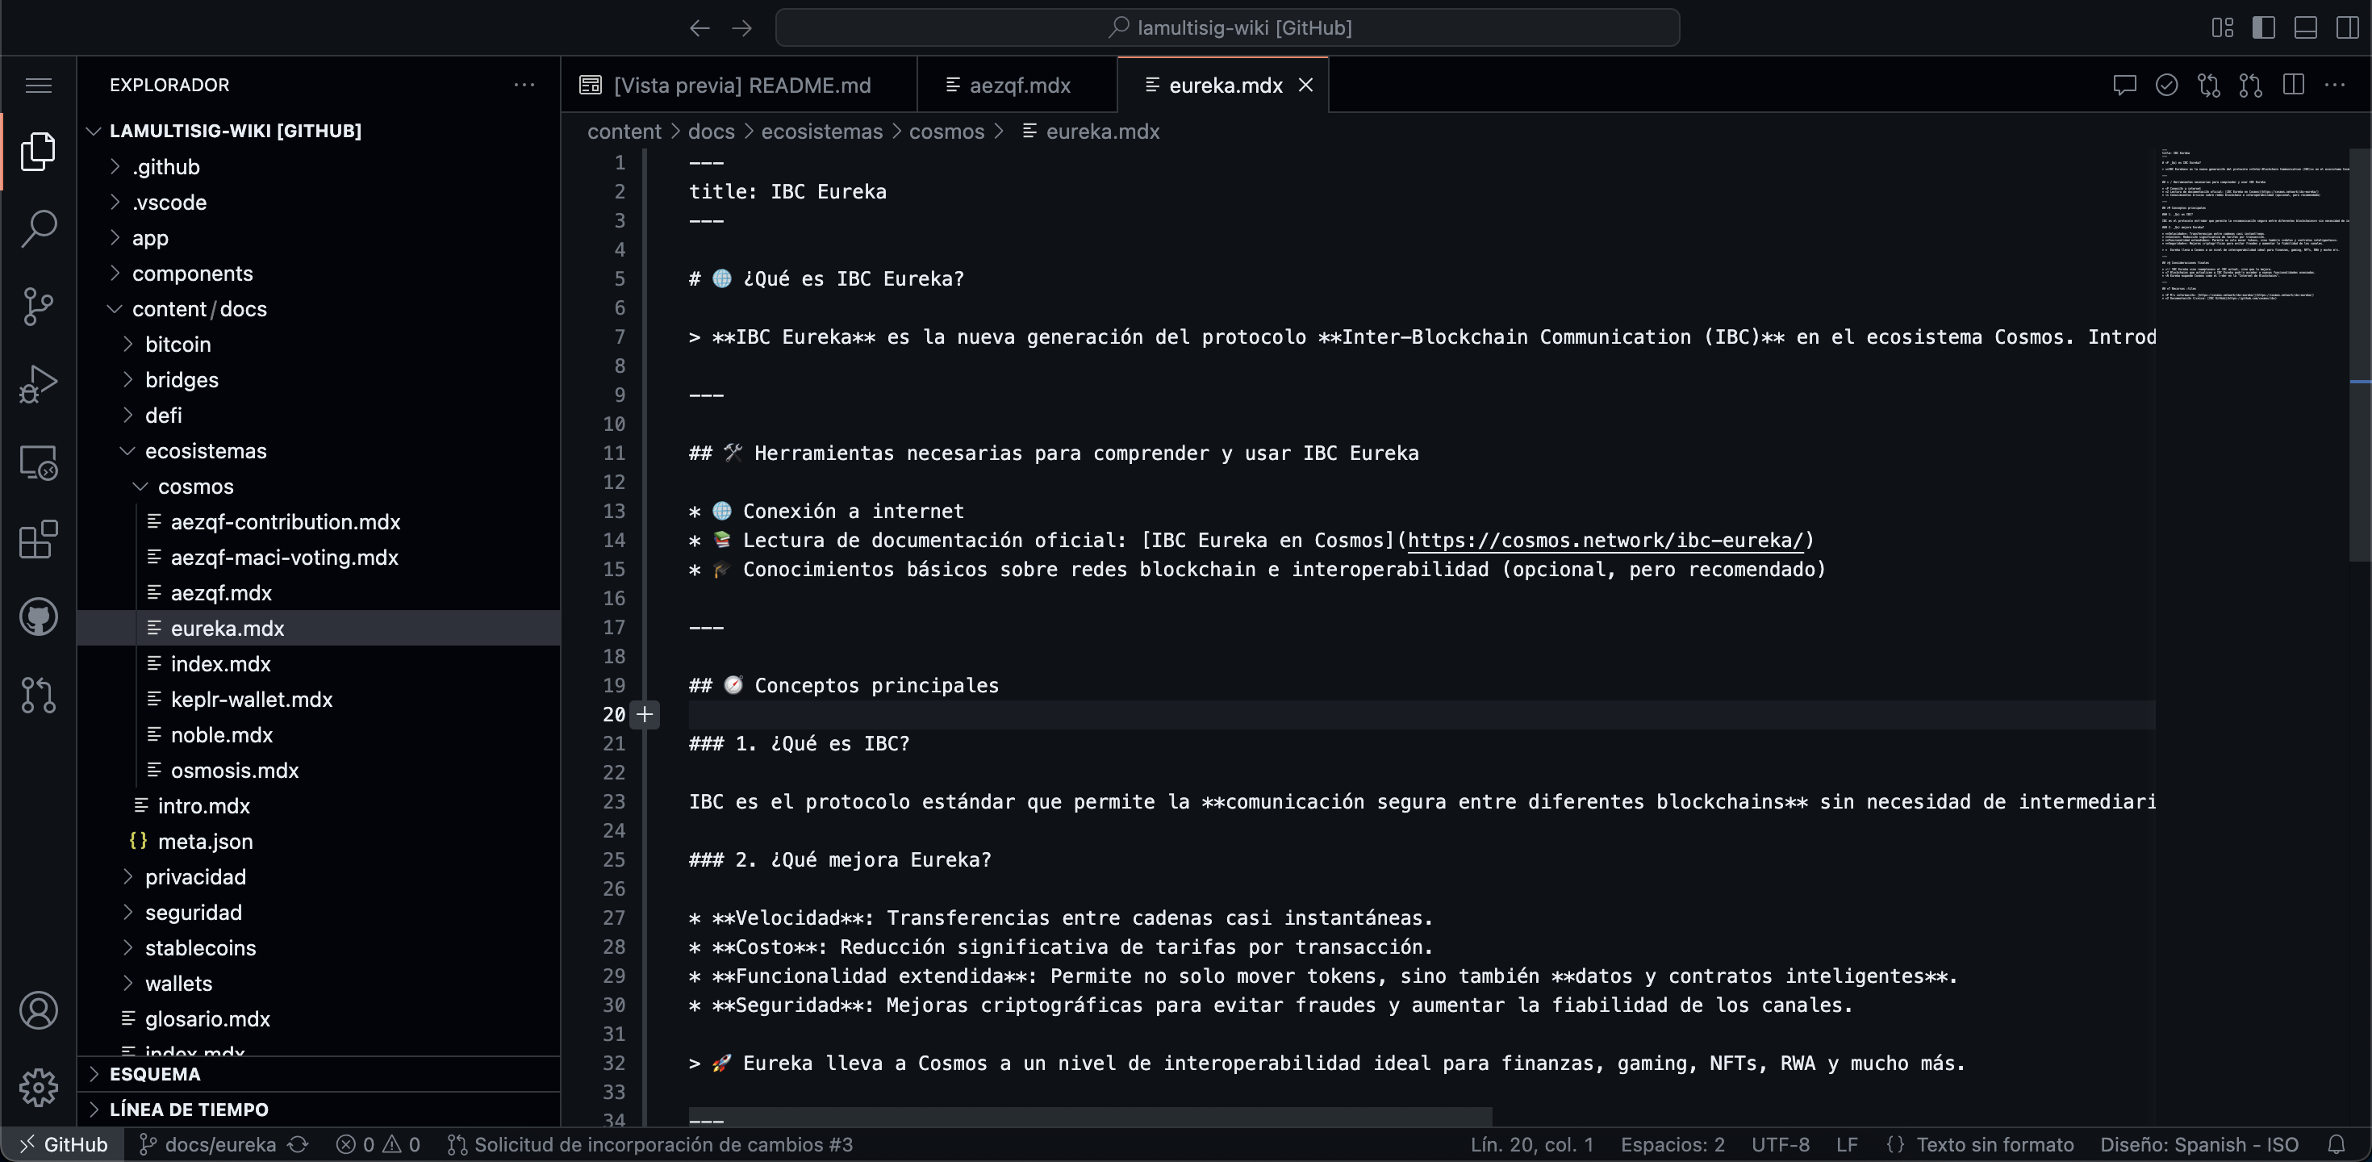
Task: Expand the components folder
Action: pyautogui.click(x=319, y=274)
